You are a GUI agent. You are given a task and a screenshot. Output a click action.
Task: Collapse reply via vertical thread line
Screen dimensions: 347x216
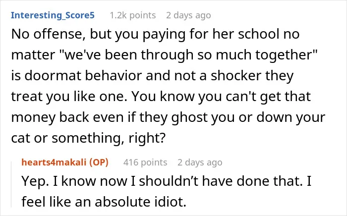pos(11,184)
